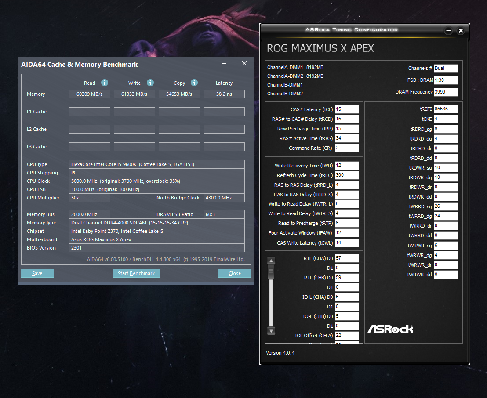487x398 pixels.
Task: Open the Read benchmark info icon
Action: [105, 83]
